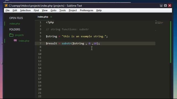Click the green vertical scrollbar
The height and width of the screenshot is (99, 177).
(x=171, y=42)
